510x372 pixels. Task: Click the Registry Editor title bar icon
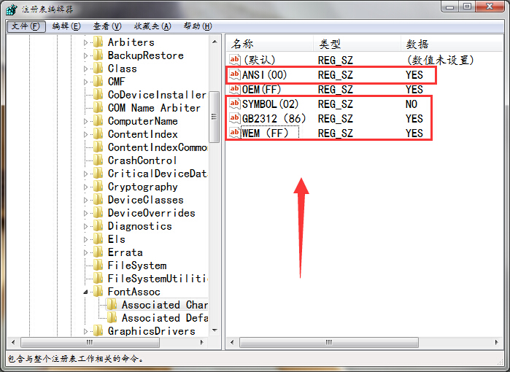(12, 8)
